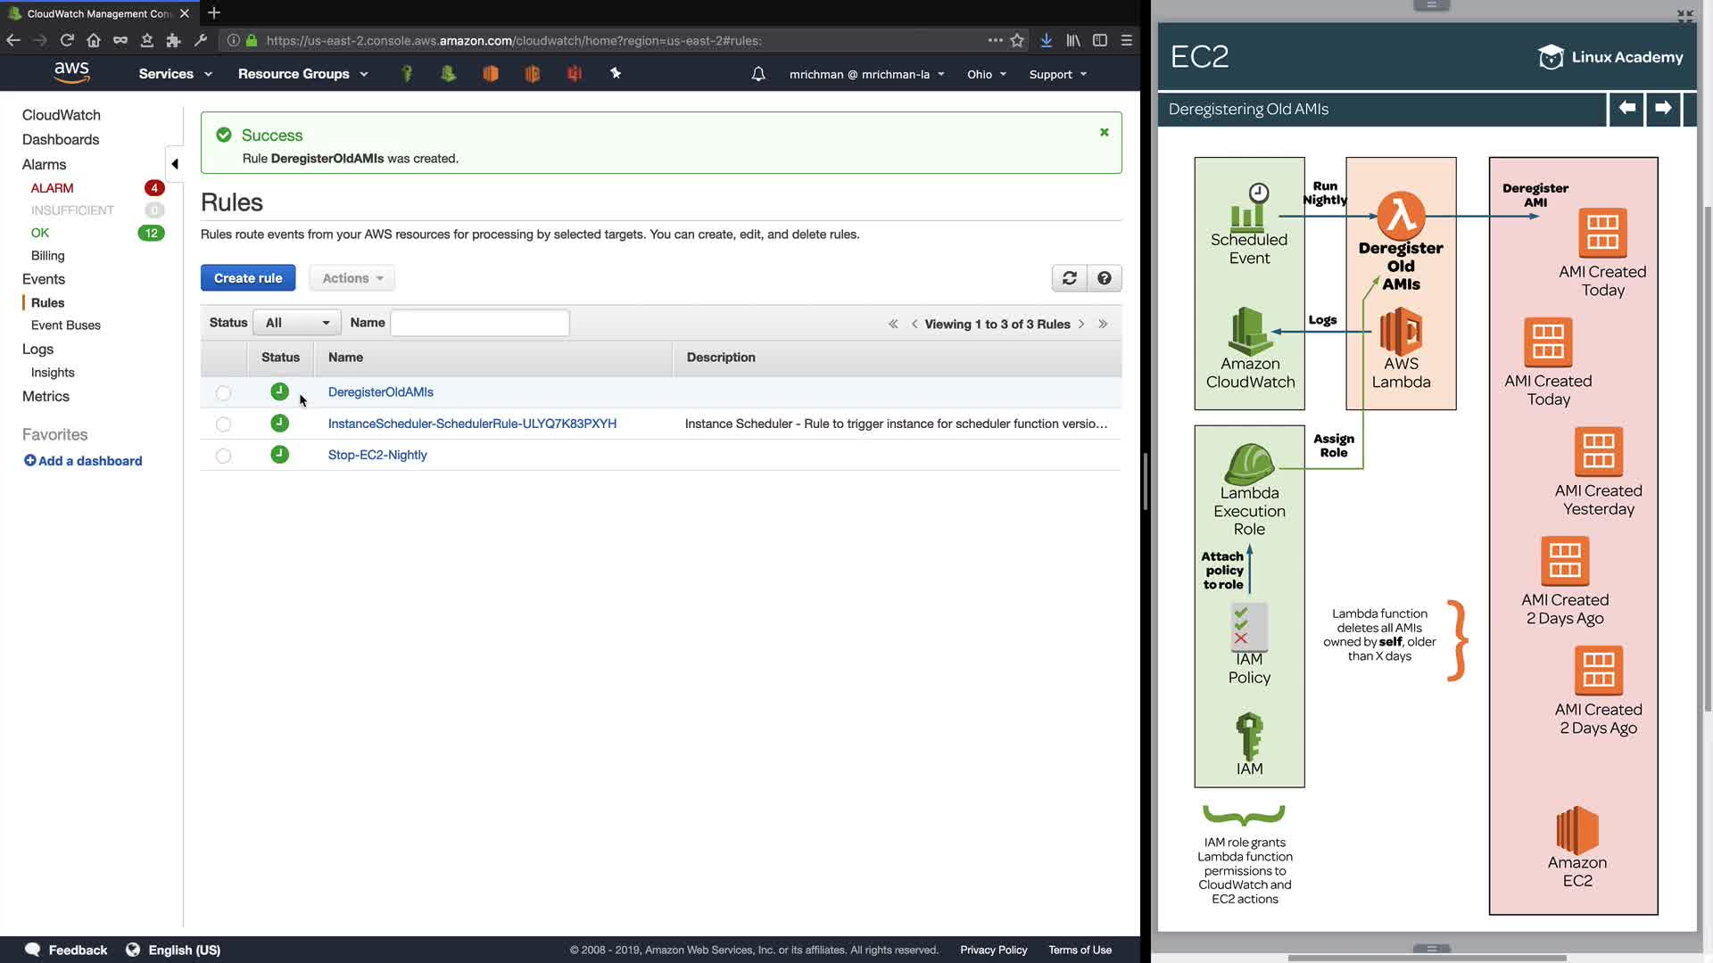1713x963 pixels.
Task: Open the Stop-EC2-Nightly rule link
Action: pos(377,455)
